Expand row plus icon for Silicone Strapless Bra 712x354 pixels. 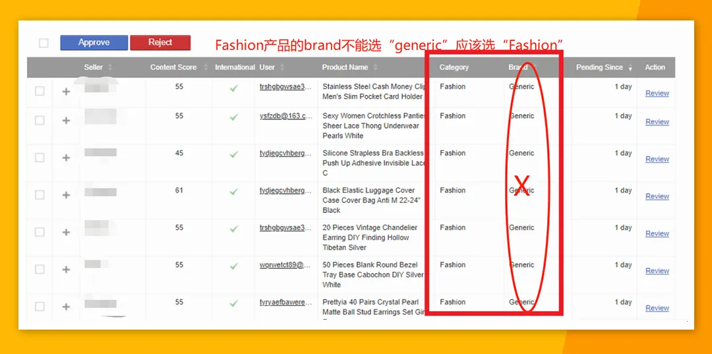tap(66, 158)
